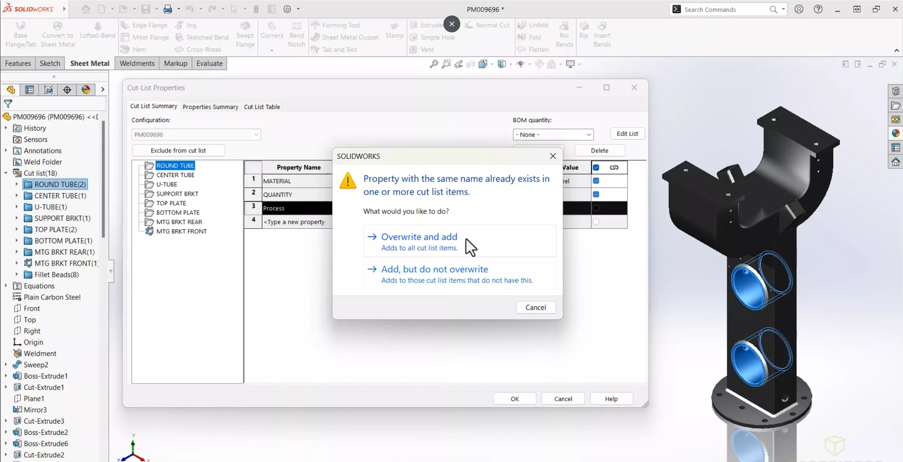Image resolution: width=903 pixels, height=462 pixels.
Task: Click the feature tree vertical scrollbar
Action: [103, 180]
